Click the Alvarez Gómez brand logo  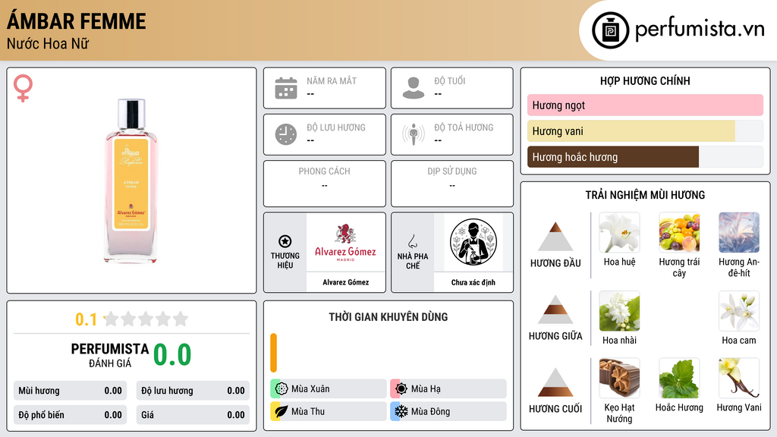[x=345, y=242]
